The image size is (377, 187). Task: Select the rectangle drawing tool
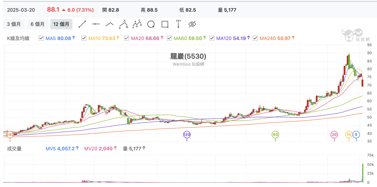(x=164, y=24)
